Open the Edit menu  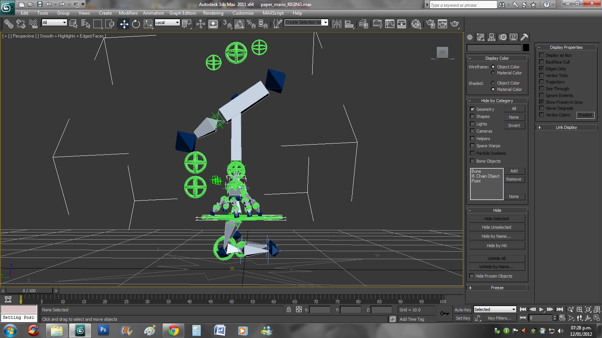[x=24, y=13]
